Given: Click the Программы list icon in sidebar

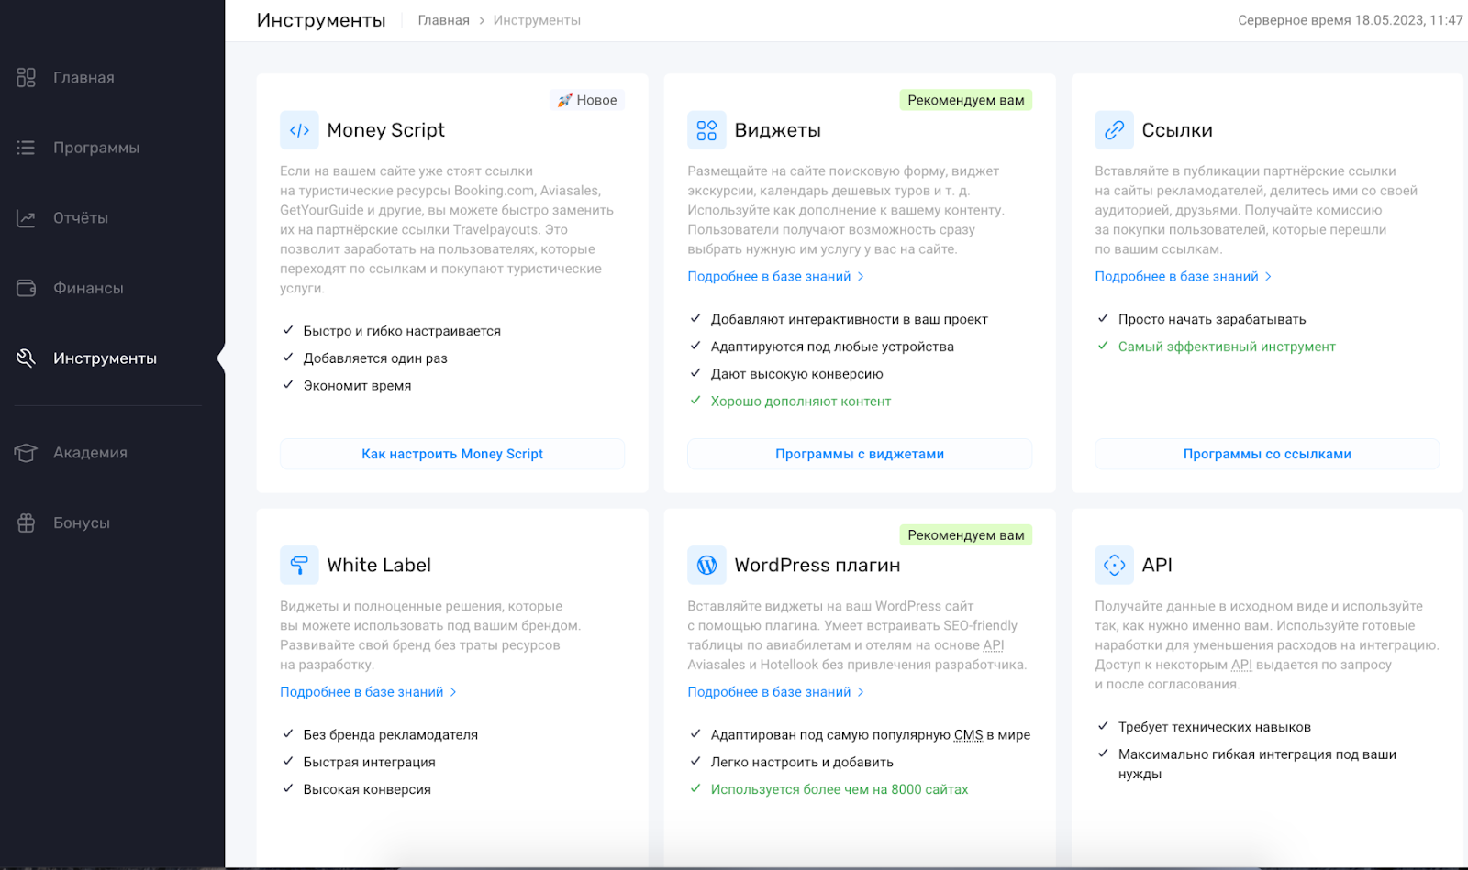Looking at the screenshot, I should (26, 148).
